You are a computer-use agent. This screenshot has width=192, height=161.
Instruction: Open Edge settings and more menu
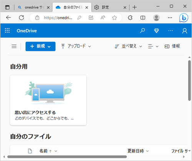[x=170, y=18]
